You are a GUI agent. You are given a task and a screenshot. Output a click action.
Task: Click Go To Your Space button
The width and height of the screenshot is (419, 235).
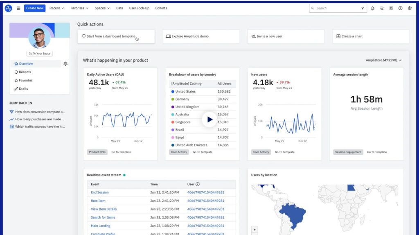click(40, 54)
